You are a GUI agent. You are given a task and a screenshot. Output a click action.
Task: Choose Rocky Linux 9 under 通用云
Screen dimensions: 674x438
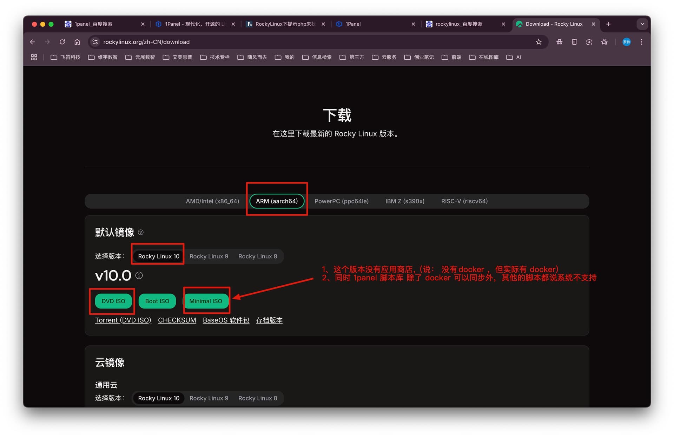coord(209,398)
